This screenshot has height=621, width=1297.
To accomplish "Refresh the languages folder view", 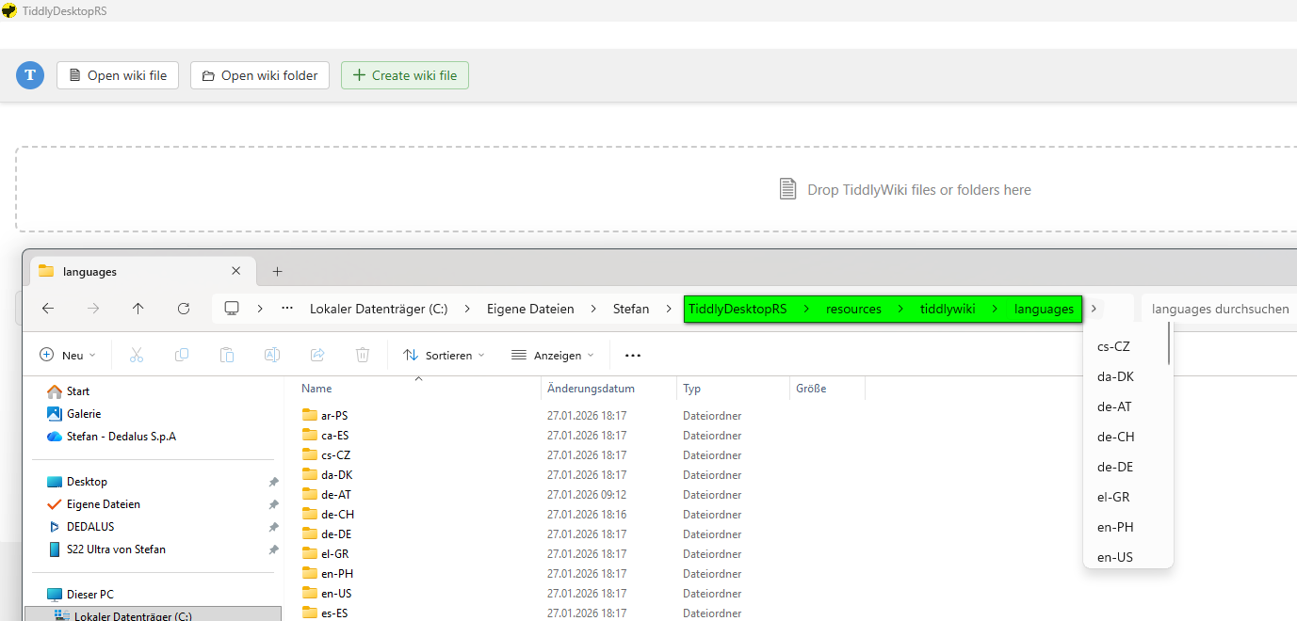I will [184, 309].
